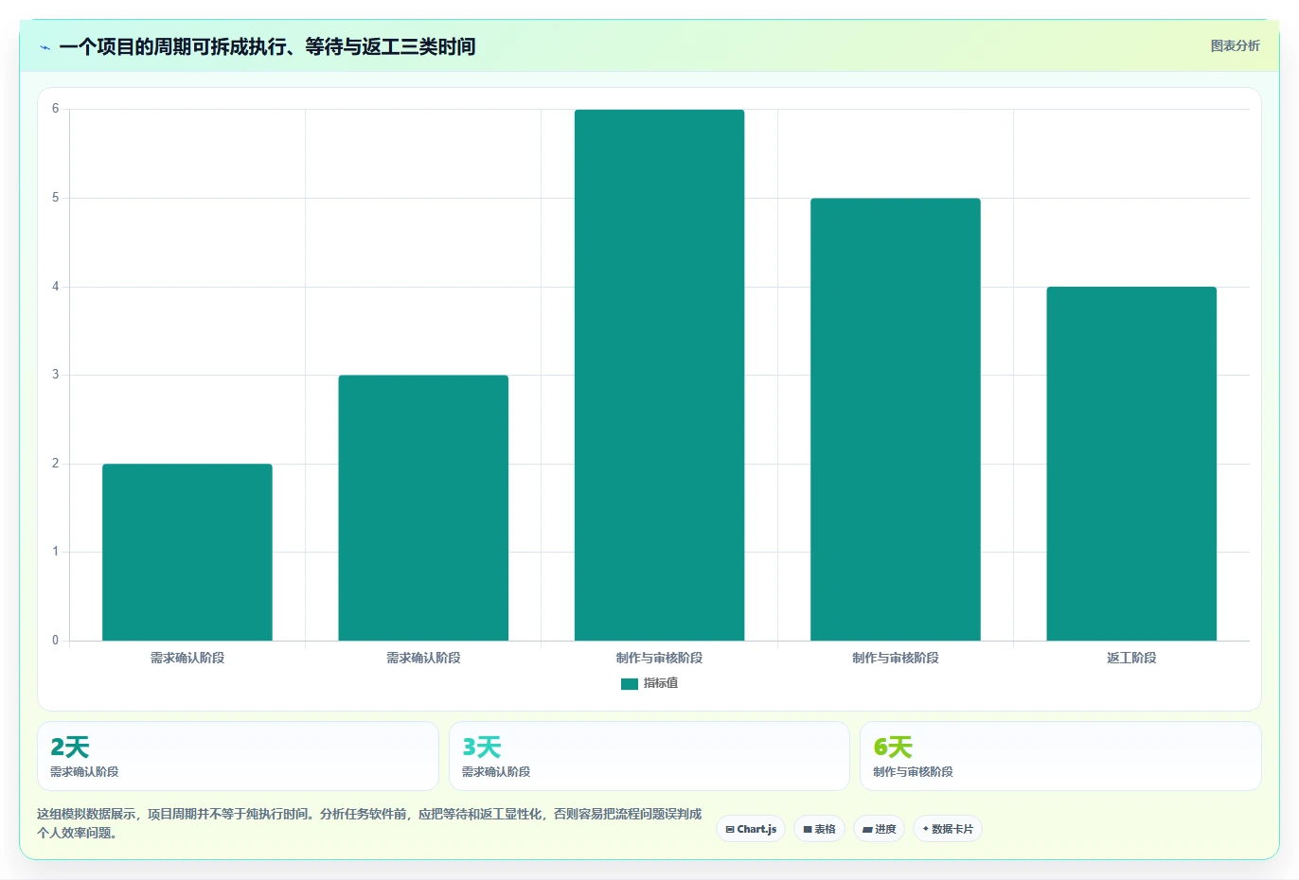Click the 指标值 legend text
Viewport: 1299px width, 880px height.
coord(661,683)
